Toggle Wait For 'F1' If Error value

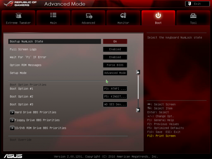115,57
